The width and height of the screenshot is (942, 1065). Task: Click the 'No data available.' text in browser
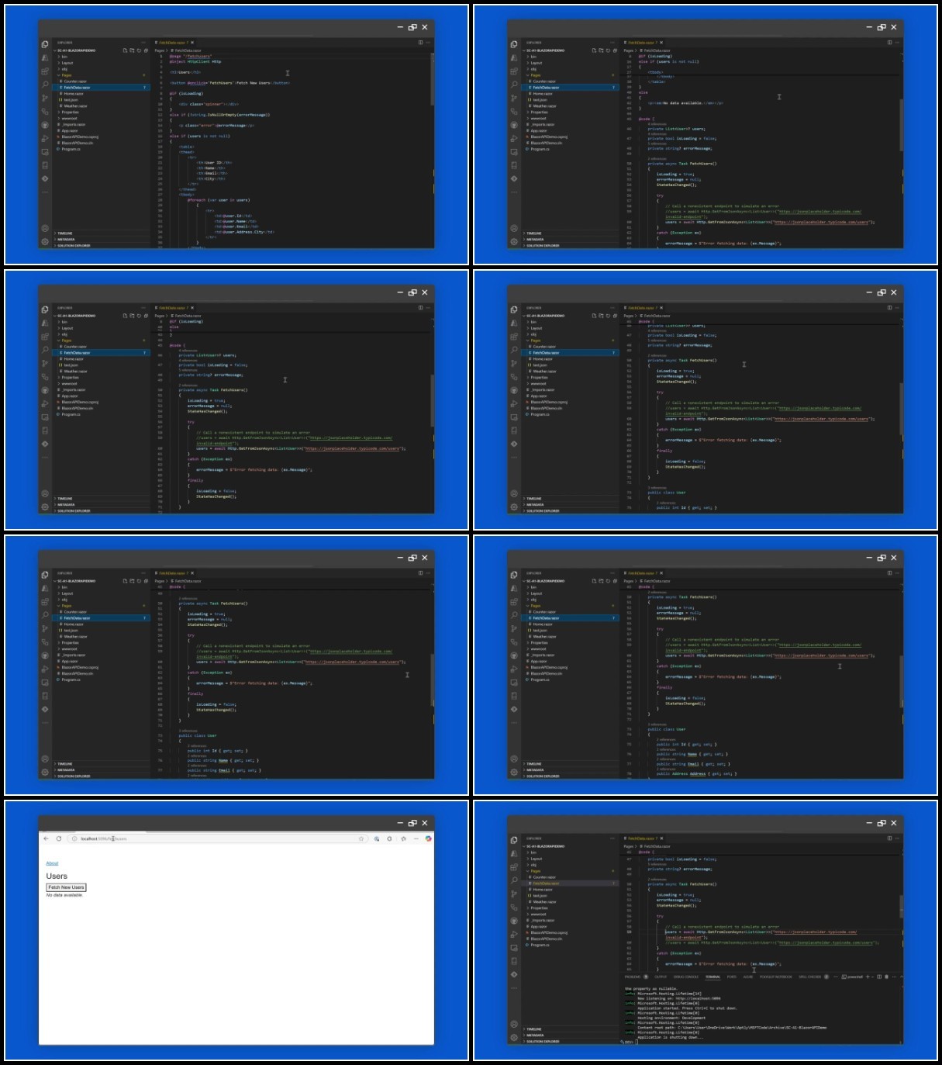pyautogui.click(x=64, y=895)
